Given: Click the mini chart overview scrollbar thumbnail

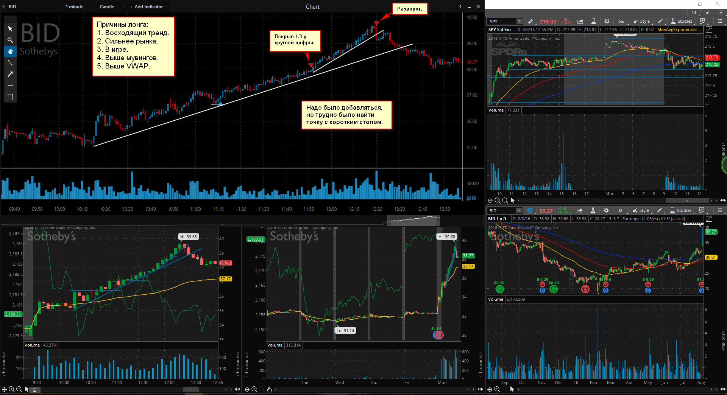Looking at the screenshot, I should [x=413, y=220].
